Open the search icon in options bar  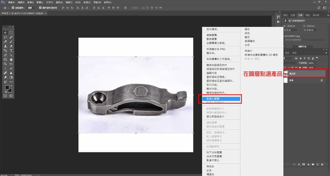(x=319, y=8)
